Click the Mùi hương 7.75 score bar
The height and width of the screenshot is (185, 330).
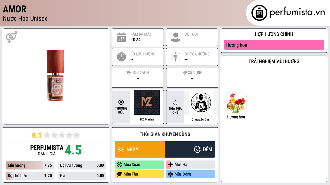click(30, 165)
